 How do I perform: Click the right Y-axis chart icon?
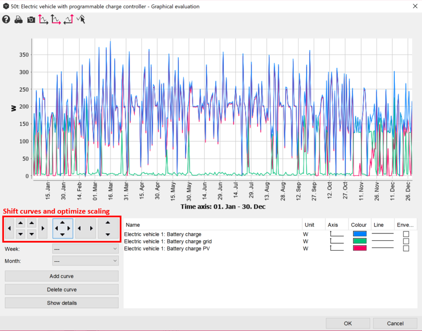click(68, 19)
